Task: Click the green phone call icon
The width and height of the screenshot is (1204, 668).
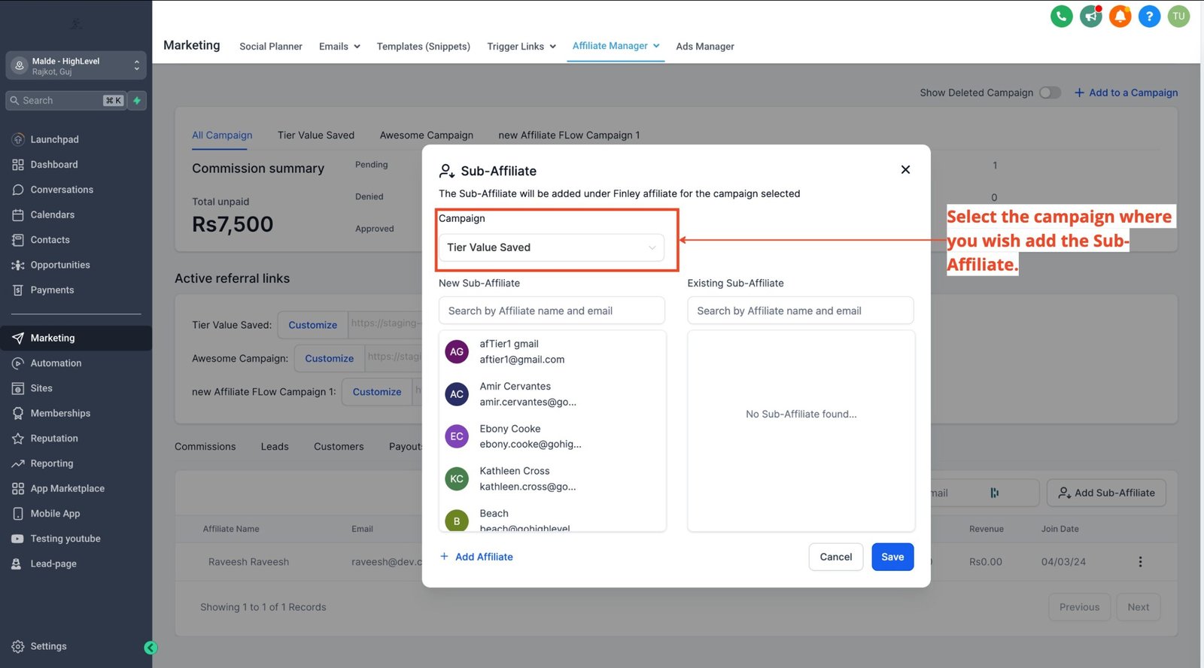Action: click(x=1061, y=16)
